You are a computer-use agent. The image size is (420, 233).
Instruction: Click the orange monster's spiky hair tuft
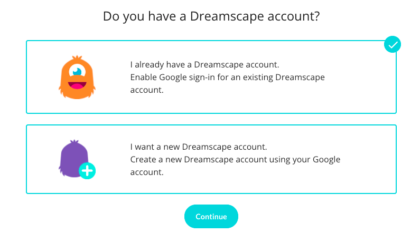tap(77, 57)
